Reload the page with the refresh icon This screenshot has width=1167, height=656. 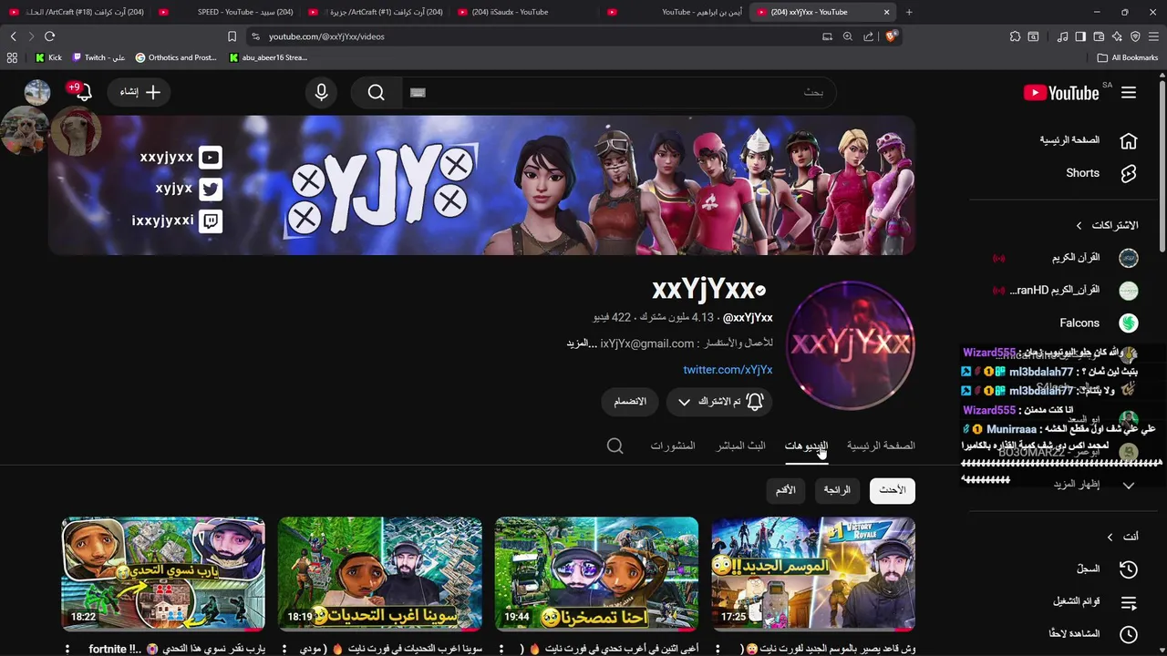click(x=49, y=36)
